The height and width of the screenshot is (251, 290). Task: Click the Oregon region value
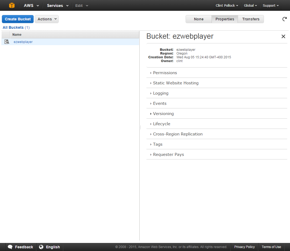pyautogui.click(x=182, y=53)
